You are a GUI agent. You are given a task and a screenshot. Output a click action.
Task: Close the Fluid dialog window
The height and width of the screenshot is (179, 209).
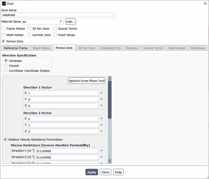pos(205,4)
